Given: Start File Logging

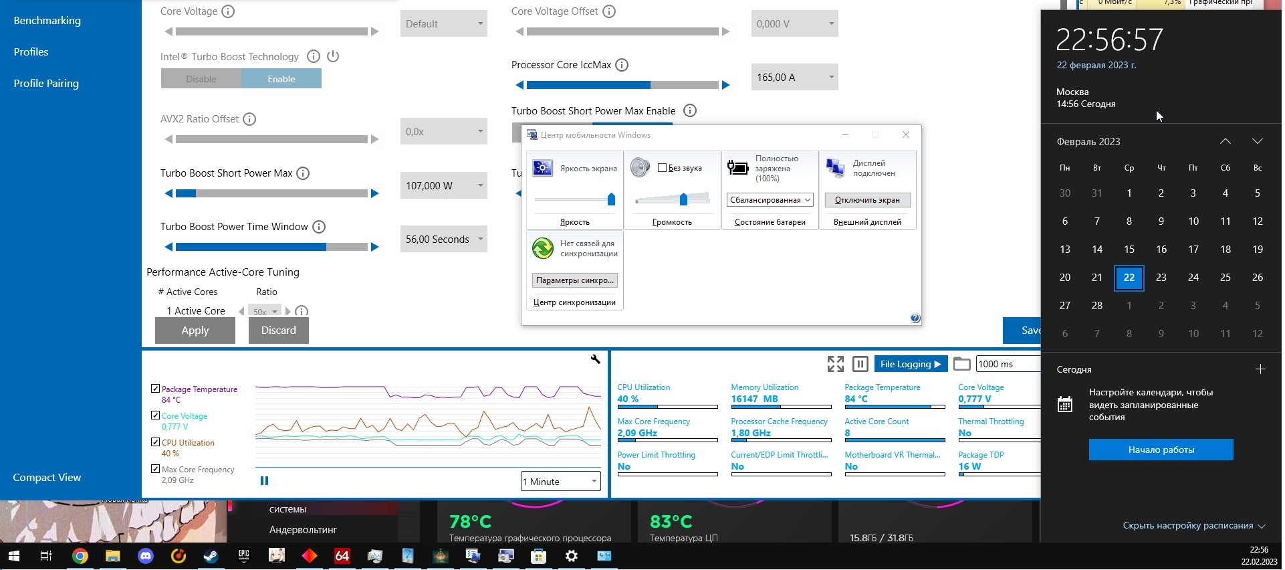Looking at the screenshot, I should pos(911,364).
